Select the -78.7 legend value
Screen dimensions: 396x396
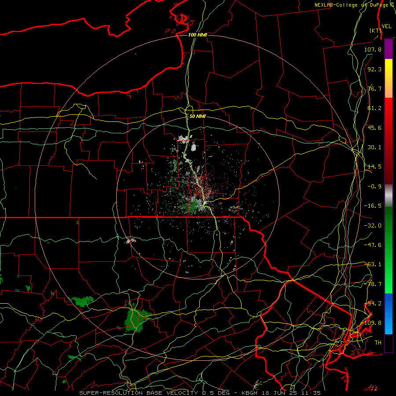tap(373, 284)
